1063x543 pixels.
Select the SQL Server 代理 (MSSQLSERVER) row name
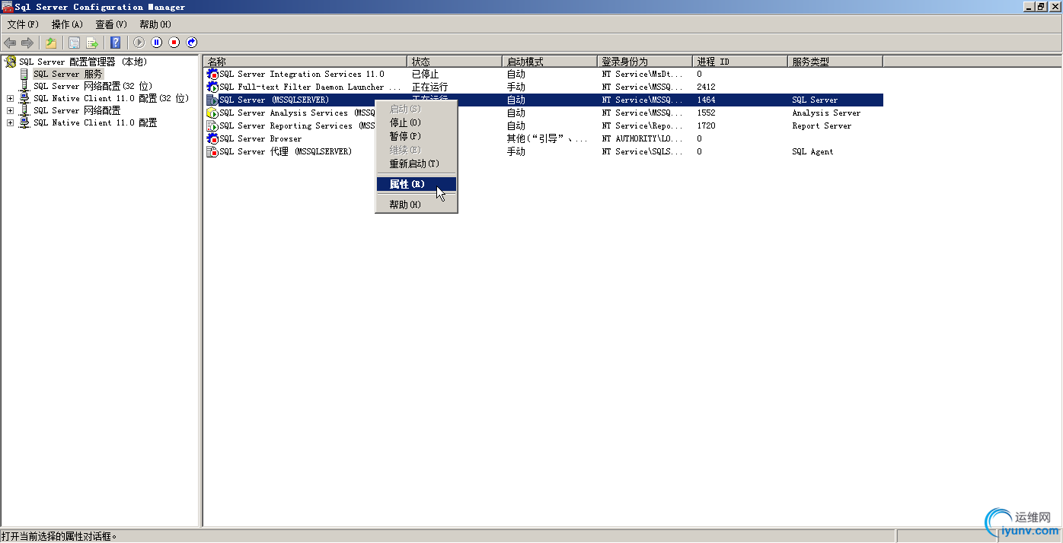[286, 151]
